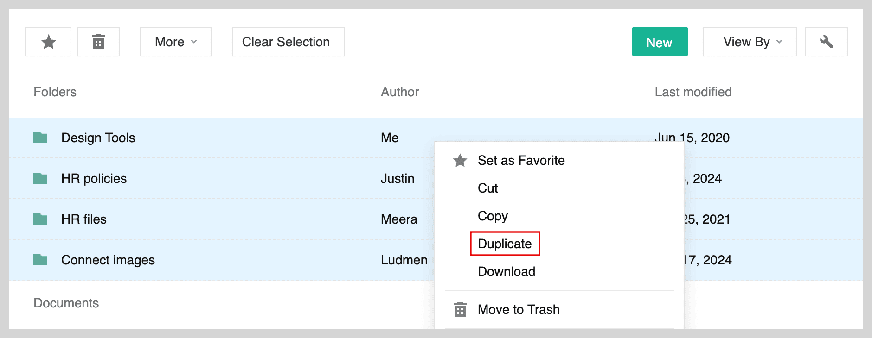Select Duplicate in the context menu
Screen dimensions: 872x338
[505, 244]
